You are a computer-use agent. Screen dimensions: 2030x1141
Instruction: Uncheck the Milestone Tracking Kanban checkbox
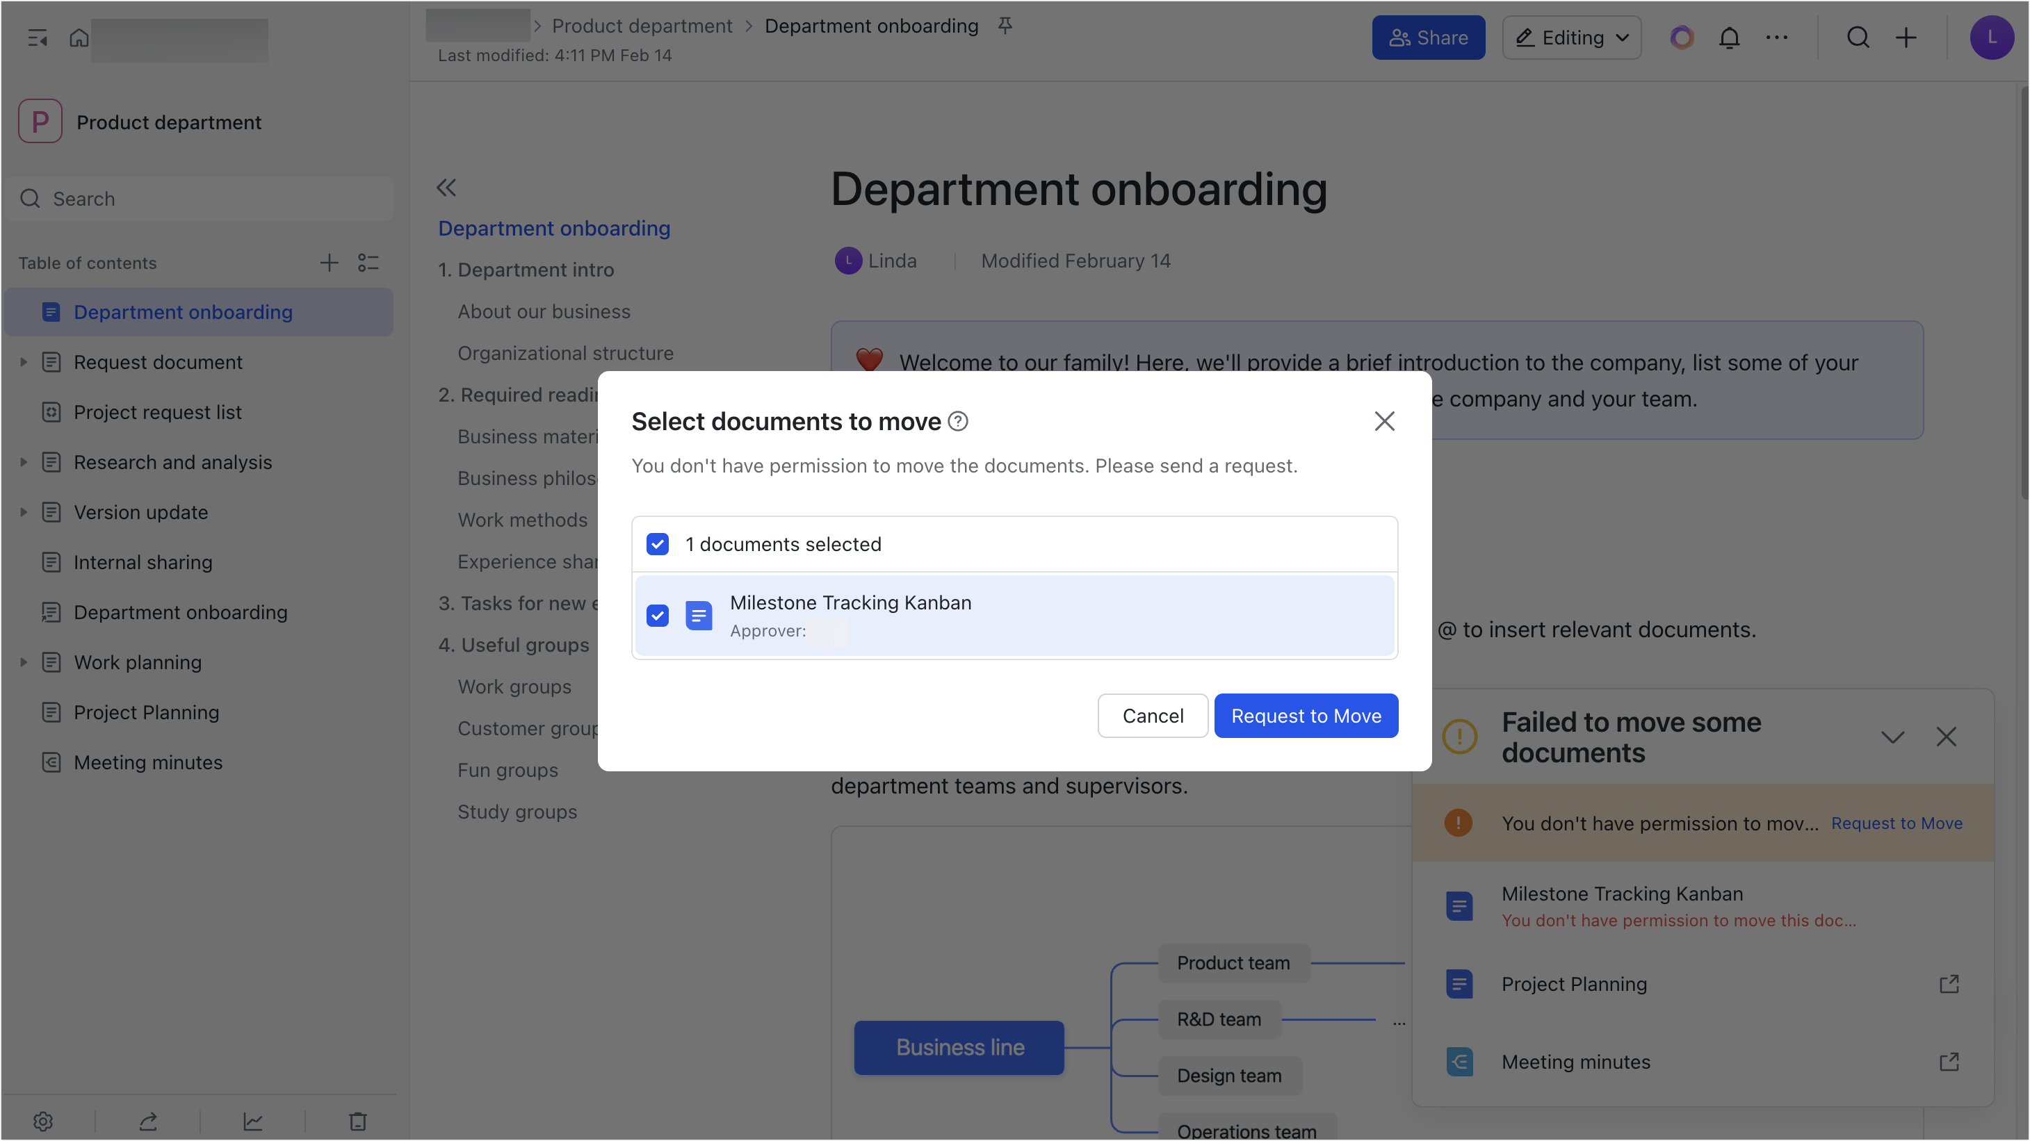[x=657, y=615]
